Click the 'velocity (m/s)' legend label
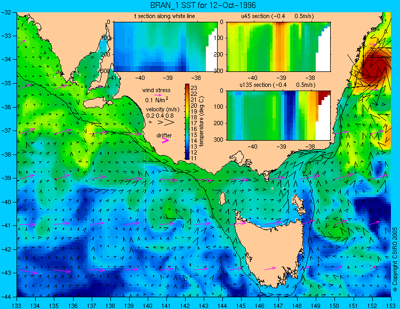This screenshot has height=309, width=400. coord(163,110)
